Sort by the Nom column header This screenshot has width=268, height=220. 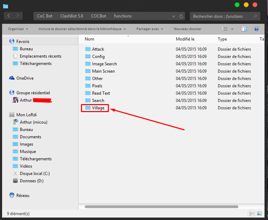pos(89,39)
